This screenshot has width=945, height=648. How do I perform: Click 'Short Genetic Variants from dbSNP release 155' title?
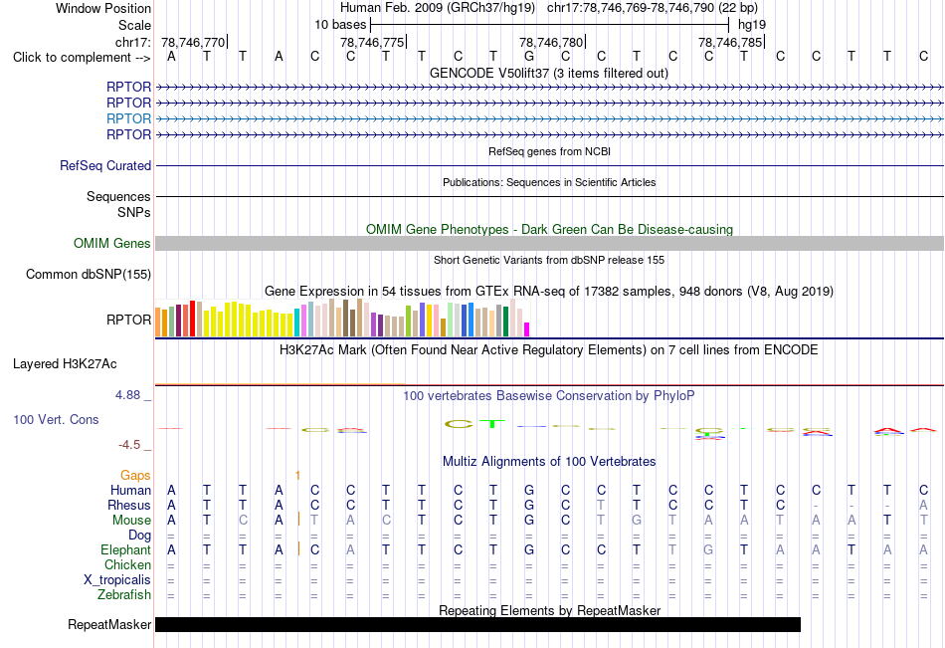(549, 260)
